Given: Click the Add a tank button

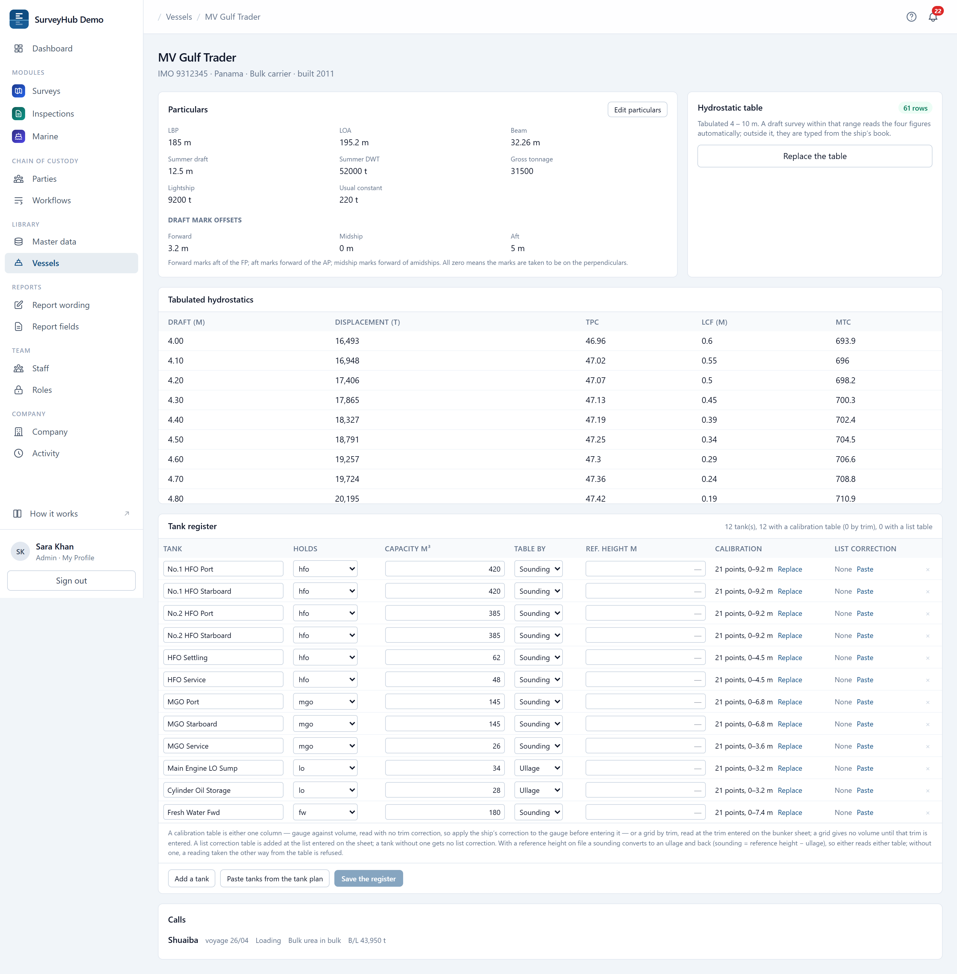Looking at the screenshot, I should [191, 879].
